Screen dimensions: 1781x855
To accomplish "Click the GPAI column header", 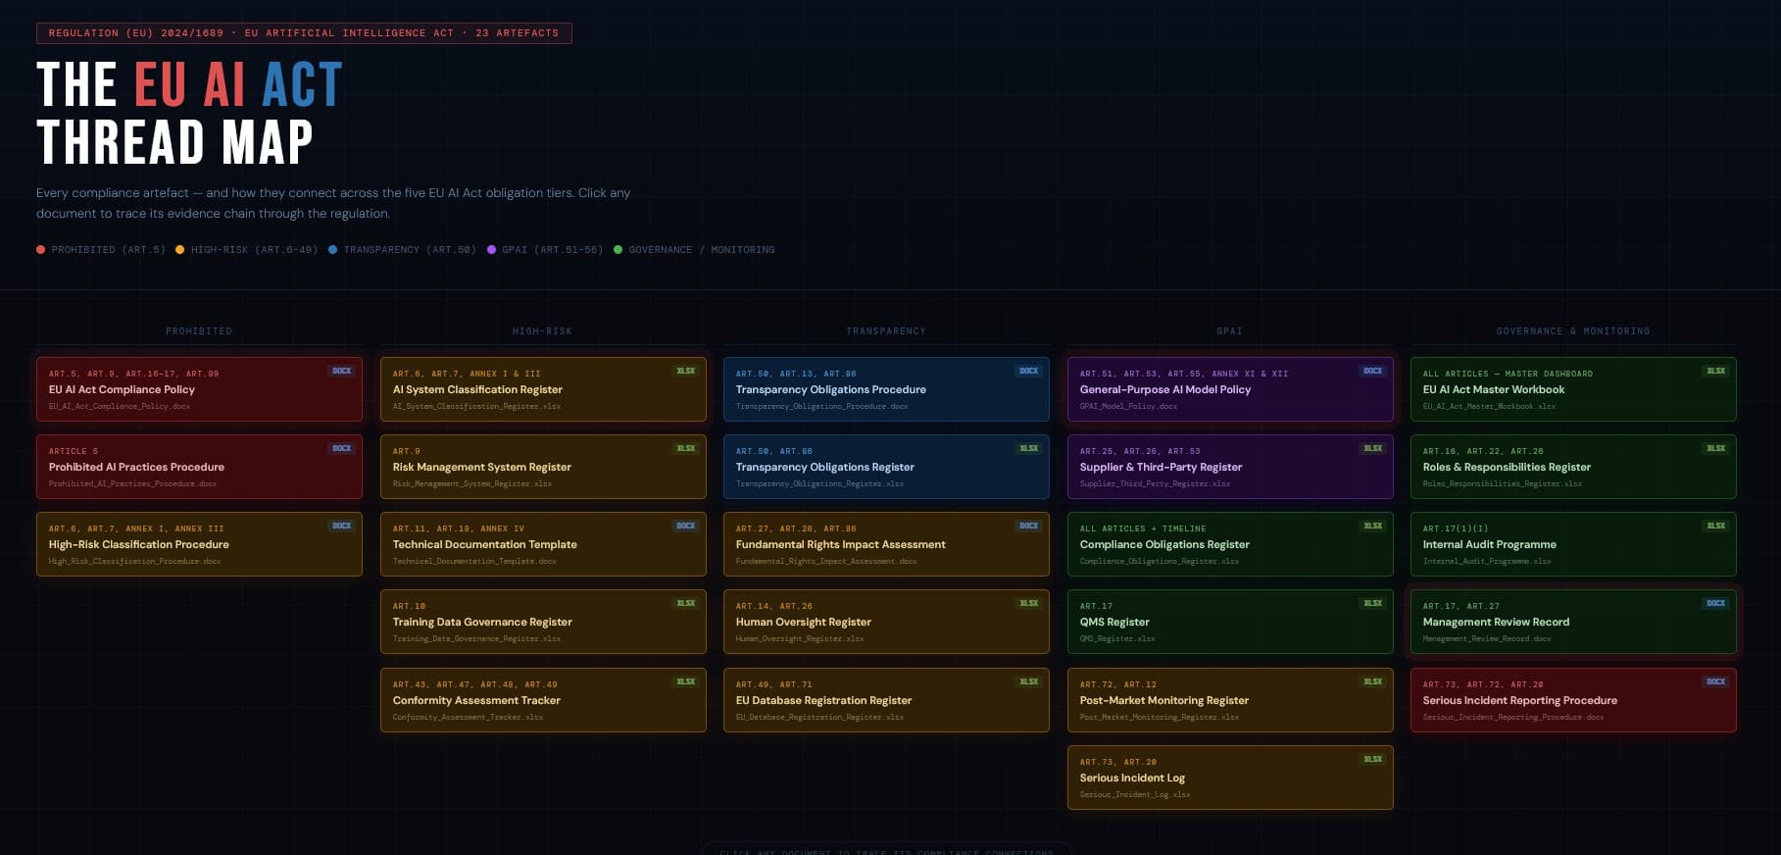I will pyautogui.click(x=1230, y=331).
